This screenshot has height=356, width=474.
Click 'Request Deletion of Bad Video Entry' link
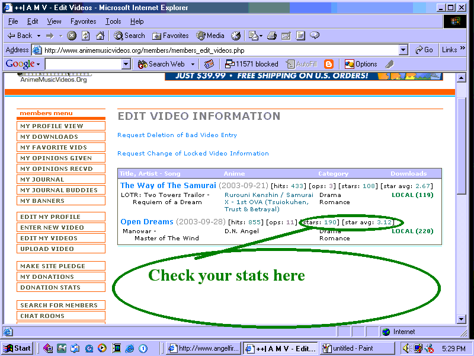(177, 135)
